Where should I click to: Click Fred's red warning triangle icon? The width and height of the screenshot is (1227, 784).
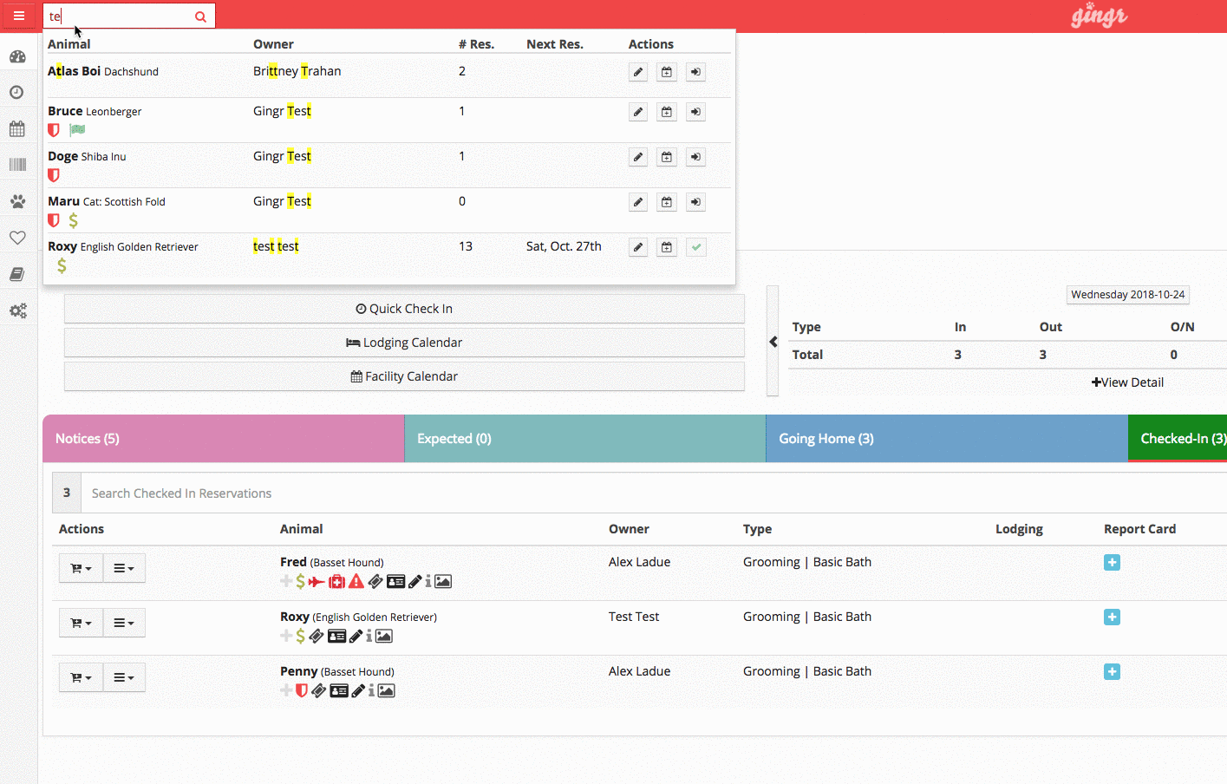[x=356, y=581]
